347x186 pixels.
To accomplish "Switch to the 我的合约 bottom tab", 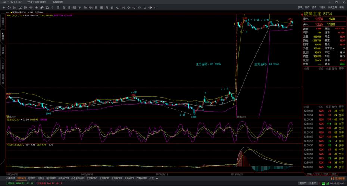I will coord(22,178).
